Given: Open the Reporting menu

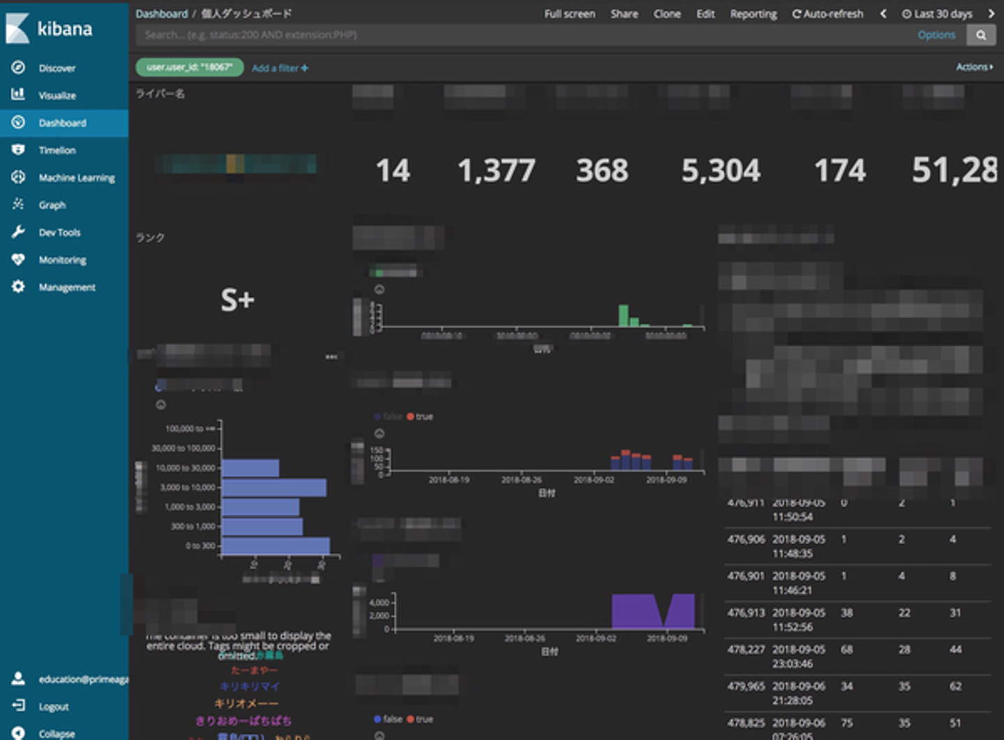Looking at the screenshot, I should tap(753, 14).
